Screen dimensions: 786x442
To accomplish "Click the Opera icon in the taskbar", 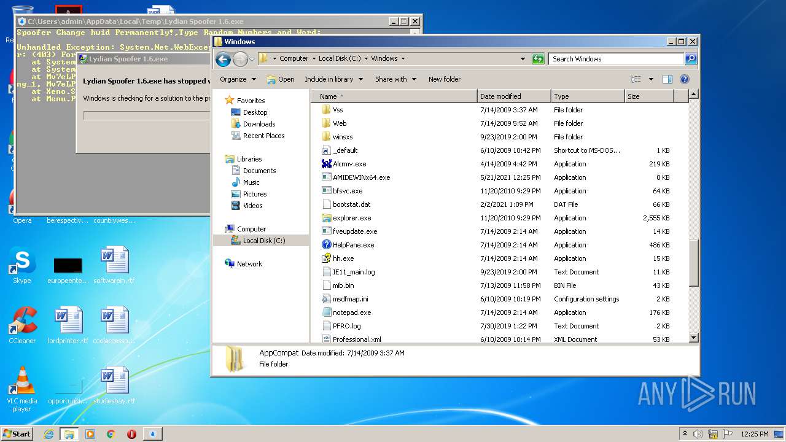I will pyautogui.click(x=131, y=433).
